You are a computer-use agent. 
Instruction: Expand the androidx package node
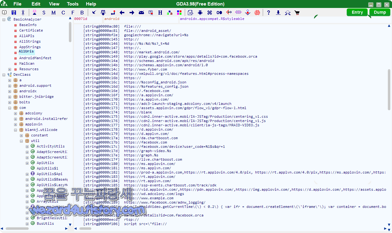(x=10, y=91)
